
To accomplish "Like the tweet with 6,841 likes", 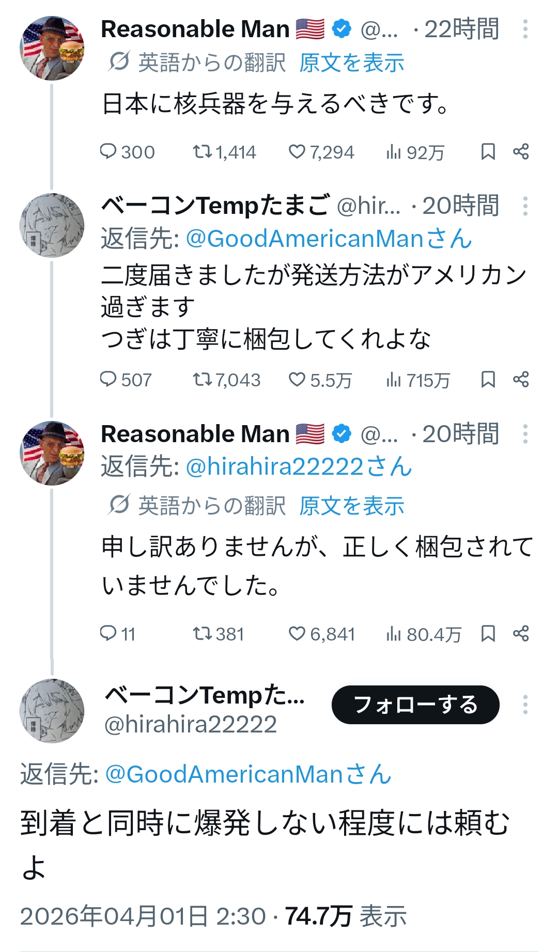I will 297,633.
